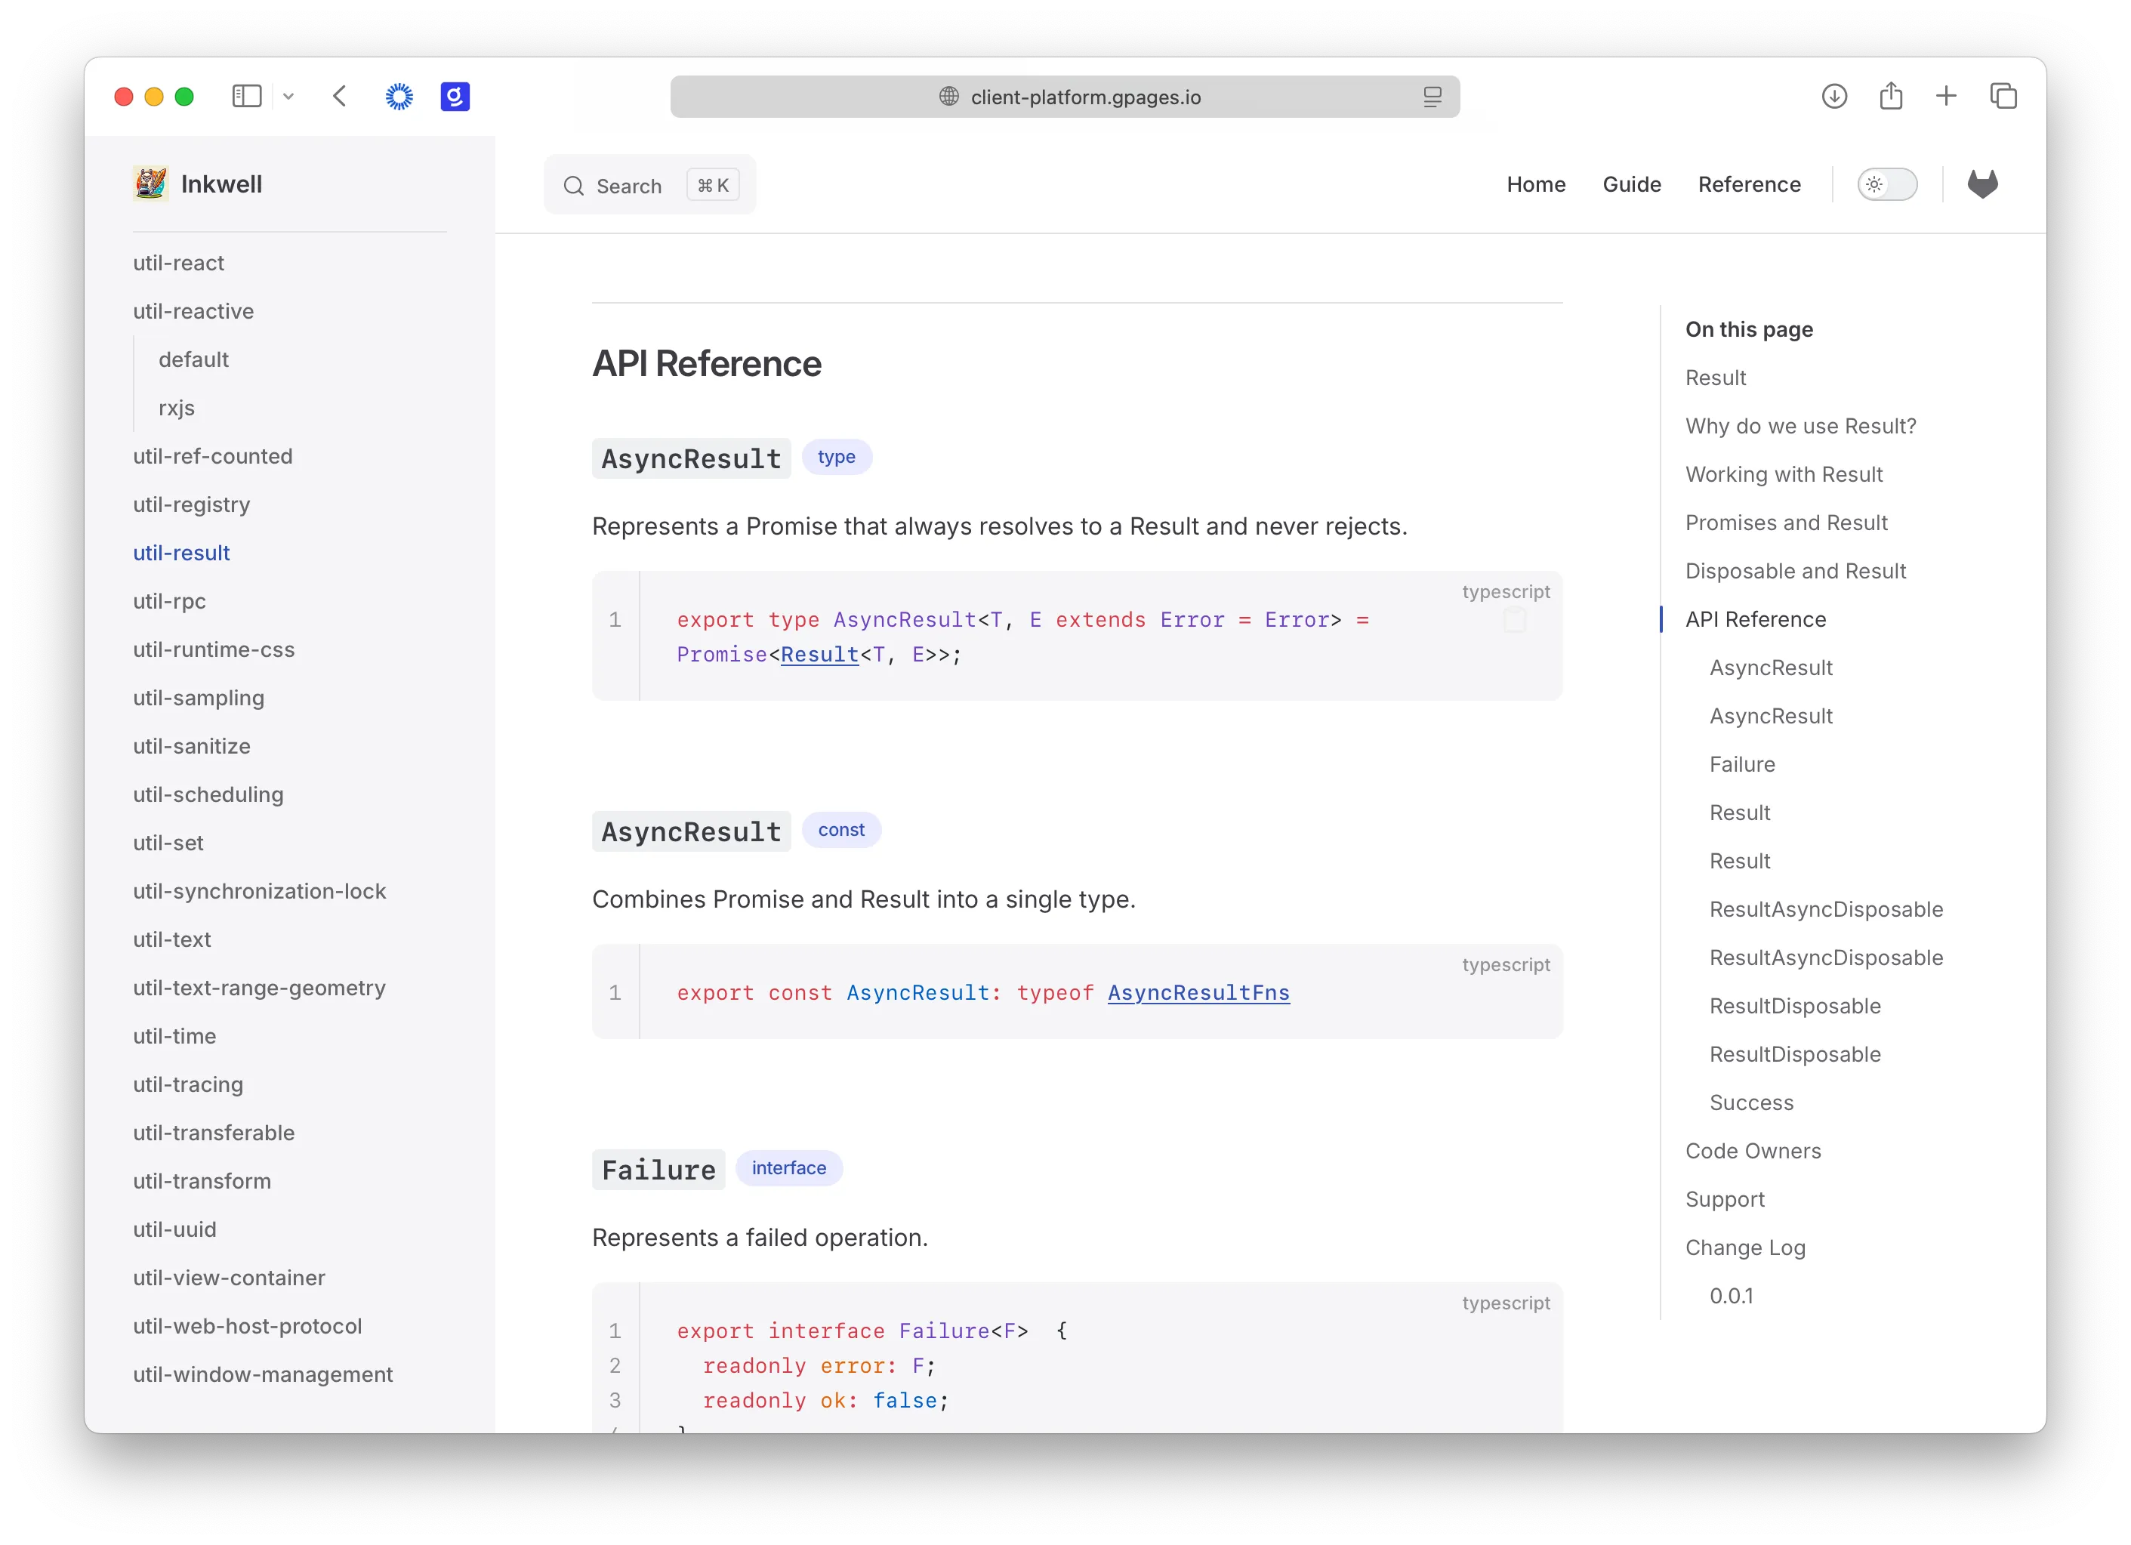
Task: Collapse the util-reactive sidebar section
Action: 193,311
